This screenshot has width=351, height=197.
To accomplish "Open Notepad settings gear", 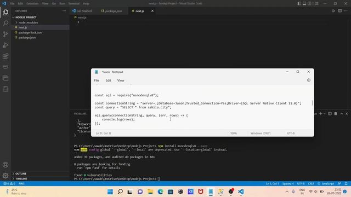I will pos(309,80).
